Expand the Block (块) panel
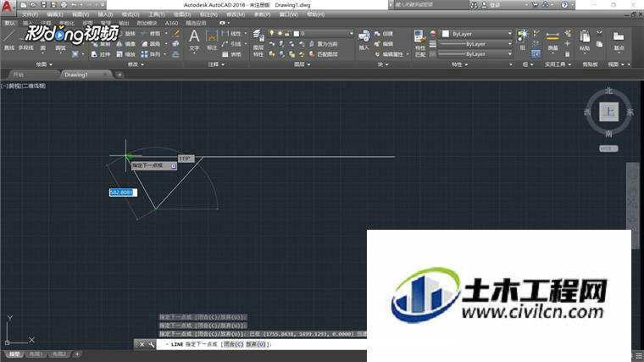This screenshot has height=362, width=644. click(x=383, y=64)
